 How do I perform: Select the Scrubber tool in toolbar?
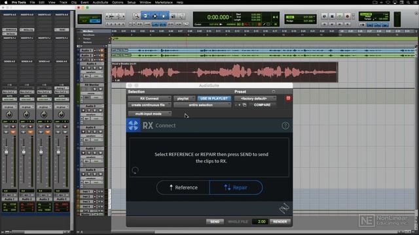173,16
